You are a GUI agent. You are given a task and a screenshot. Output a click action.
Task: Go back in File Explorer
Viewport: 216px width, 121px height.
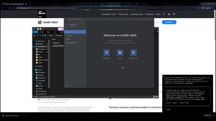pos(34,36)
